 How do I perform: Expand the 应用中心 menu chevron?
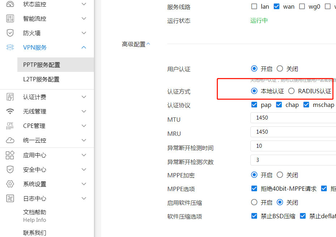click(x=84, y=155)
